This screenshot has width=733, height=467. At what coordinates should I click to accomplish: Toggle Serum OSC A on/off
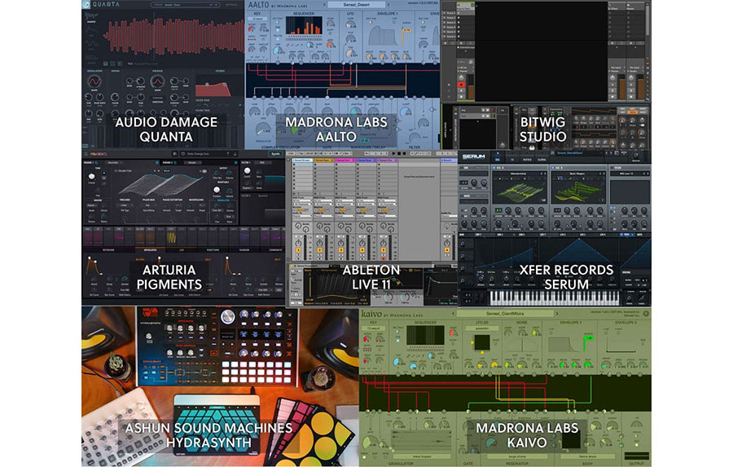point(494,167)
